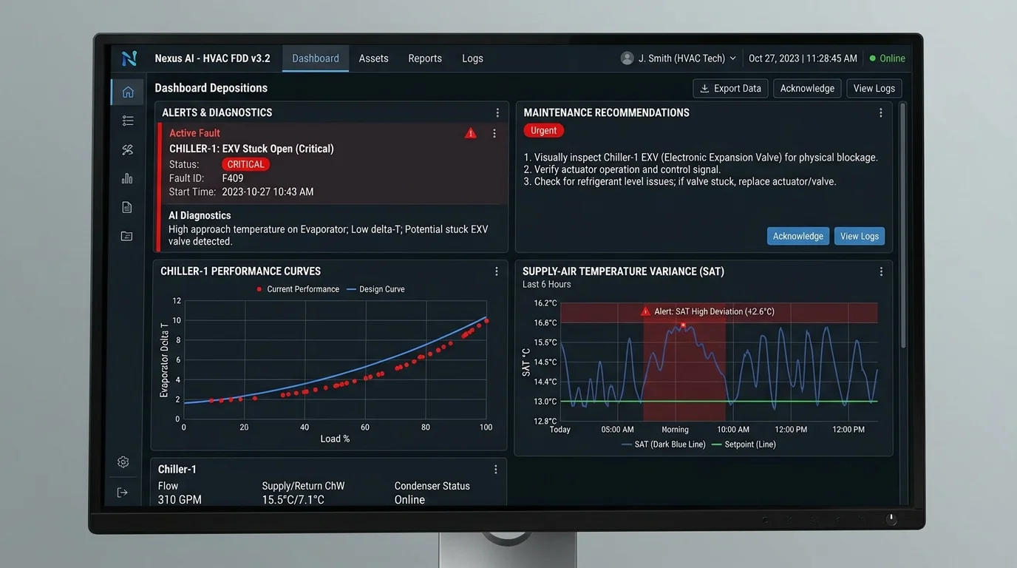This screenshot has width=1017, height=568.
Task: Click the Export Data button
Action: click(730, 88)
